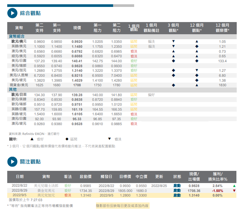Collapse the 其他 group row
Screen dimensions: 241x212
[x=12, y=90]
